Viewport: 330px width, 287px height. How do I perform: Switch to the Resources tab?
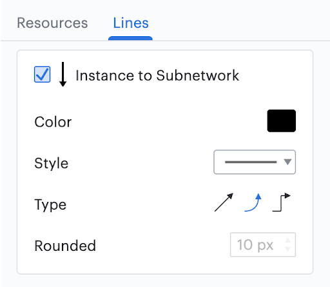(52, 23)
